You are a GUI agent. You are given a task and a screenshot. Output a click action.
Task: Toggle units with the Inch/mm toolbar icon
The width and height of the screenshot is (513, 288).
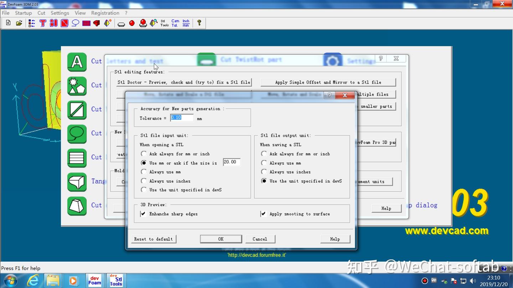(185, 23)
